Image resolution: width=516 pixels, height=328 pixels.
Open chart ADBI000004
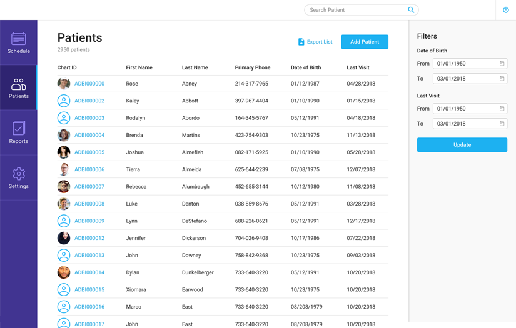89,135
